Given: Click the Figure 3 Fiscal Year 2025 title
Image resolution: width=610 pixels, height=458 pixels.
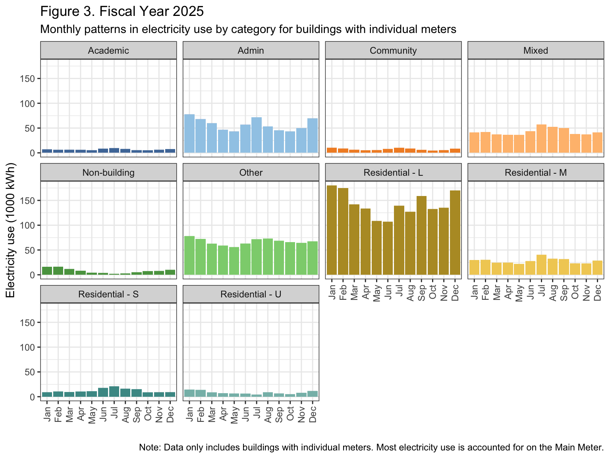Looking at the screenshot, I should pos(122,12).
